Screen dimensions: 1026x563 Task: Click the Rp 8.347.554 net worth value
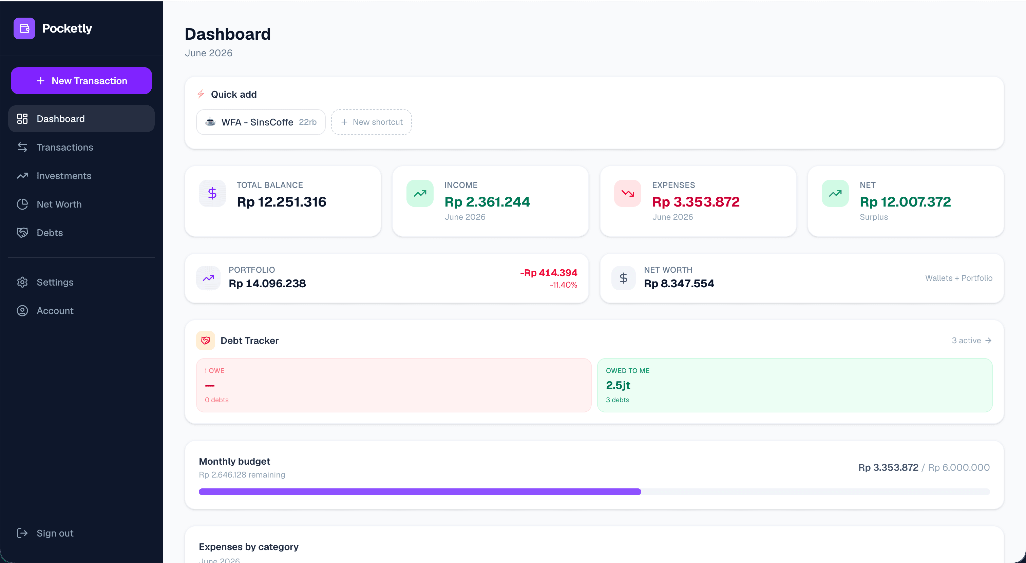pyautogui.click(x=679, y=284)
